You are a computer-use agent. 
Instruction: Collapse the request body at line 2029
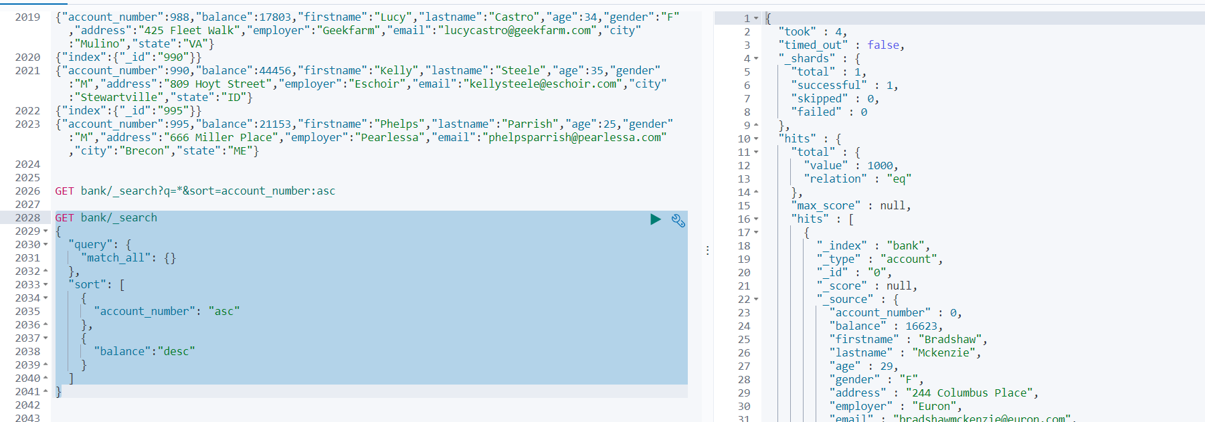pyautogui.click(x=45, y=231)
